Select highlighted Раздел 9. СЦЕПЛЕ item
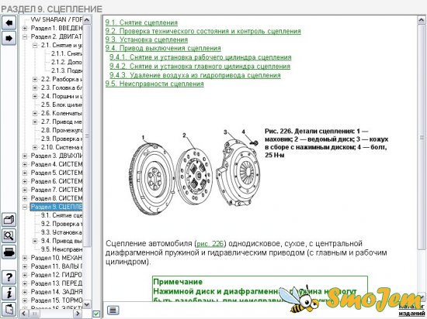The image size is (427, 319). coord(56,207)
